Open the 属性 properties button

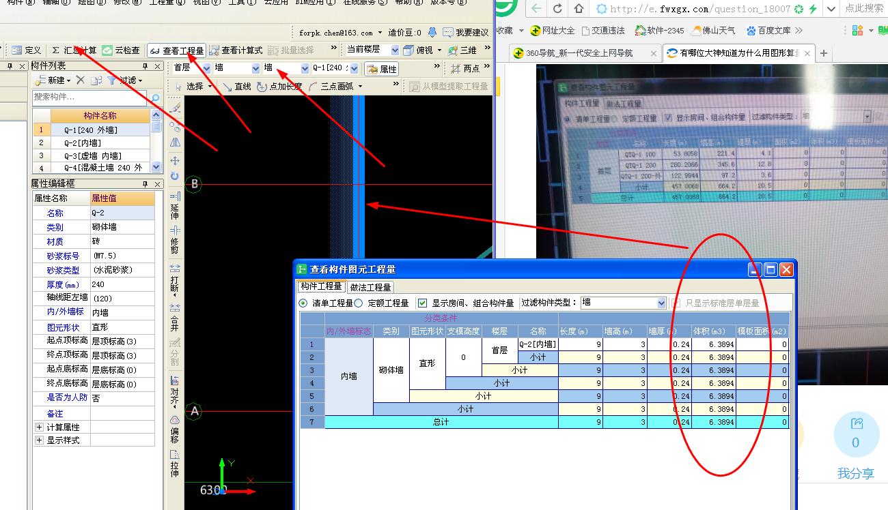click(381, 69)
